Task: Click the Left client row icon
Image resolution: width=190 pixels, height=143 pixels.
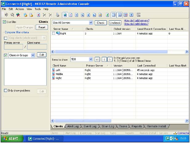Action: pos(53,70)
